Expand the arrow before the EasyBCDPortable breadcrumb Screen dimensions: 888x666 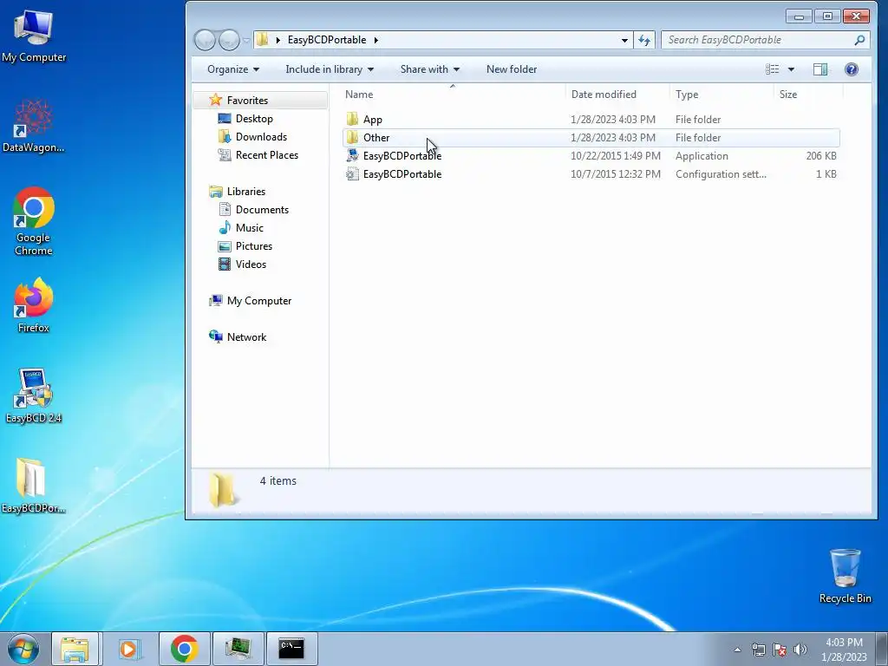tap(278, 40)
